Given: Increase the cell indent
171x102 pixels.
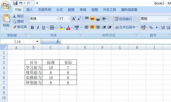Looking at the screenshot, I should pos(109,27).
